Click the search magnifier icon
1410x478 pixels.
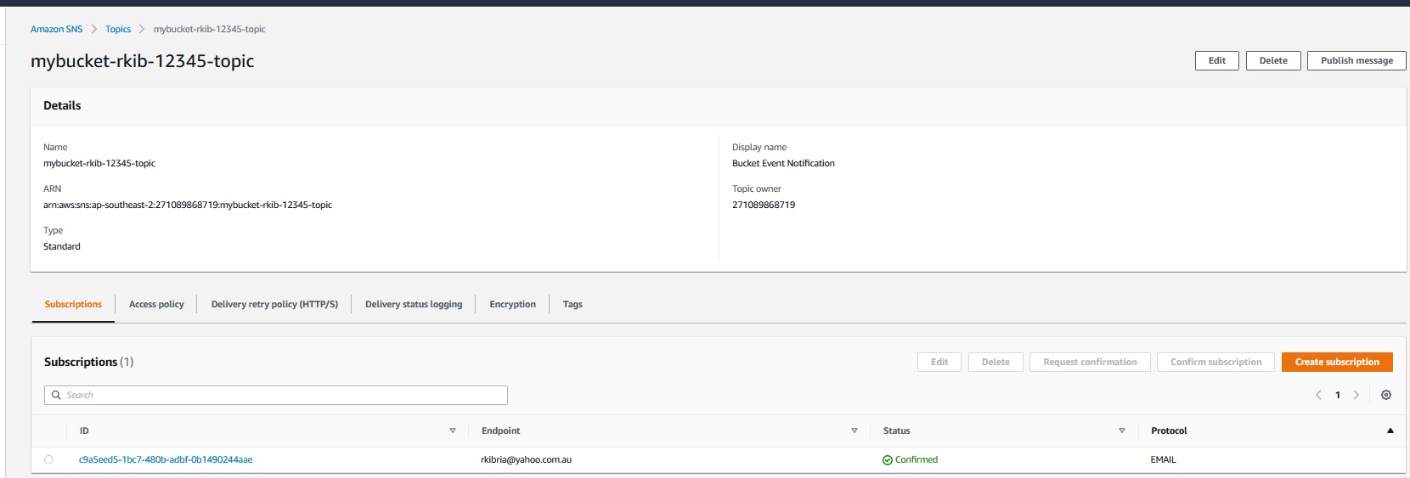(x=56, y=395)
